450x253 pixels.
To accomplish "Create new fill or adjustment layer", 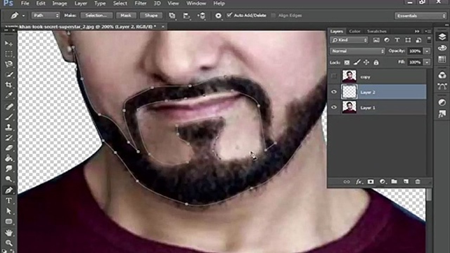I will click(x=382, y=182).
